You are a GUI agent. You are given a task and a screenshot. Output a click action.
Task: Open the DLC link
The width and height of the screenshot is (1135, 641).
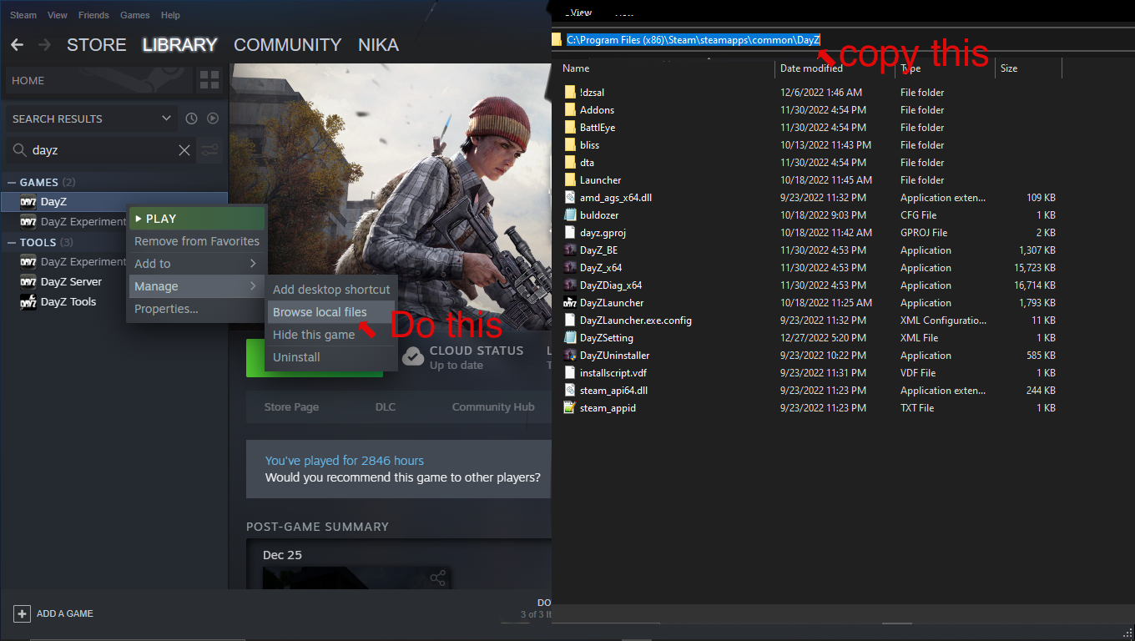(386, 407)
